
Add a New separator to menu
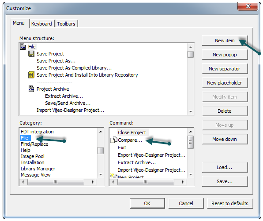coord(225,69)
